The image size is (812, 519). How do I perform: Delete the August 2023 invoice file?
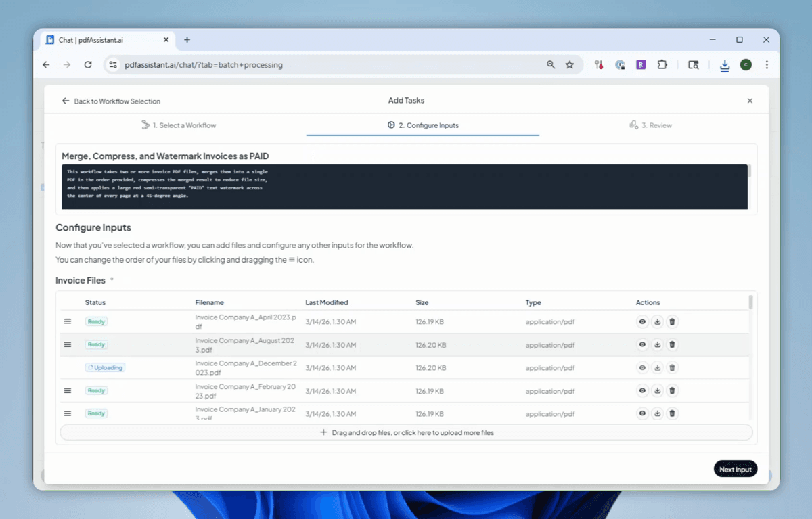[x=672, y=345]
